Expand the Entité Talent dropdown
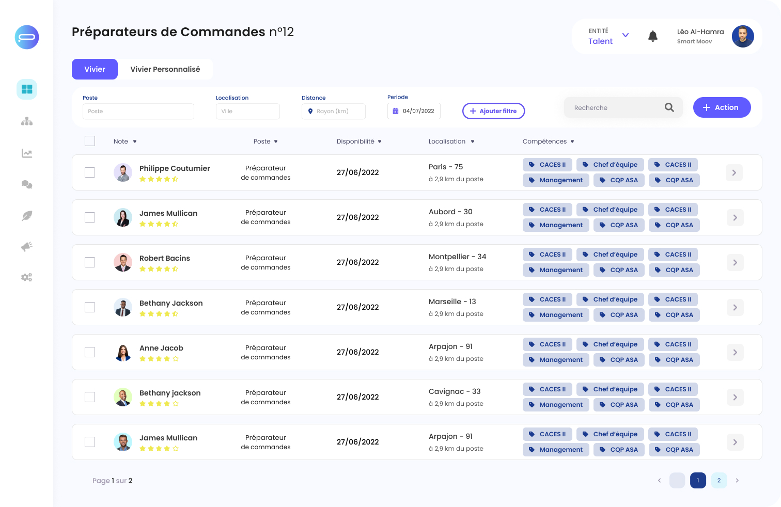This screenshot has height=507, width=781. pyautogui.click(x=626, y=36)
